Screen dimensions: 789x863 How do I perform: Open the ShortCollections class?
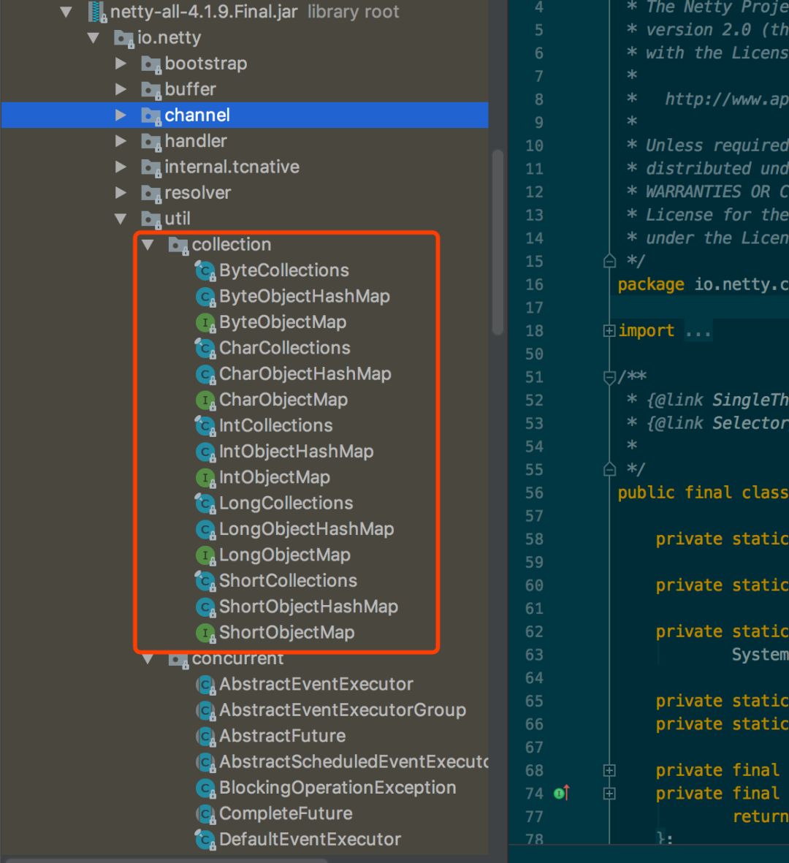coord(288,581)
